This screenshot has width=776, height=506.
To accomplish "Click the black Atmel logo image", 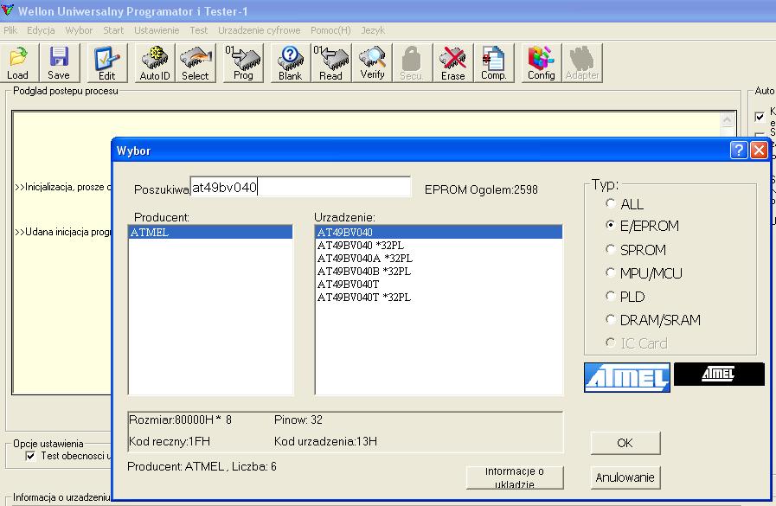I will (719, 374).
